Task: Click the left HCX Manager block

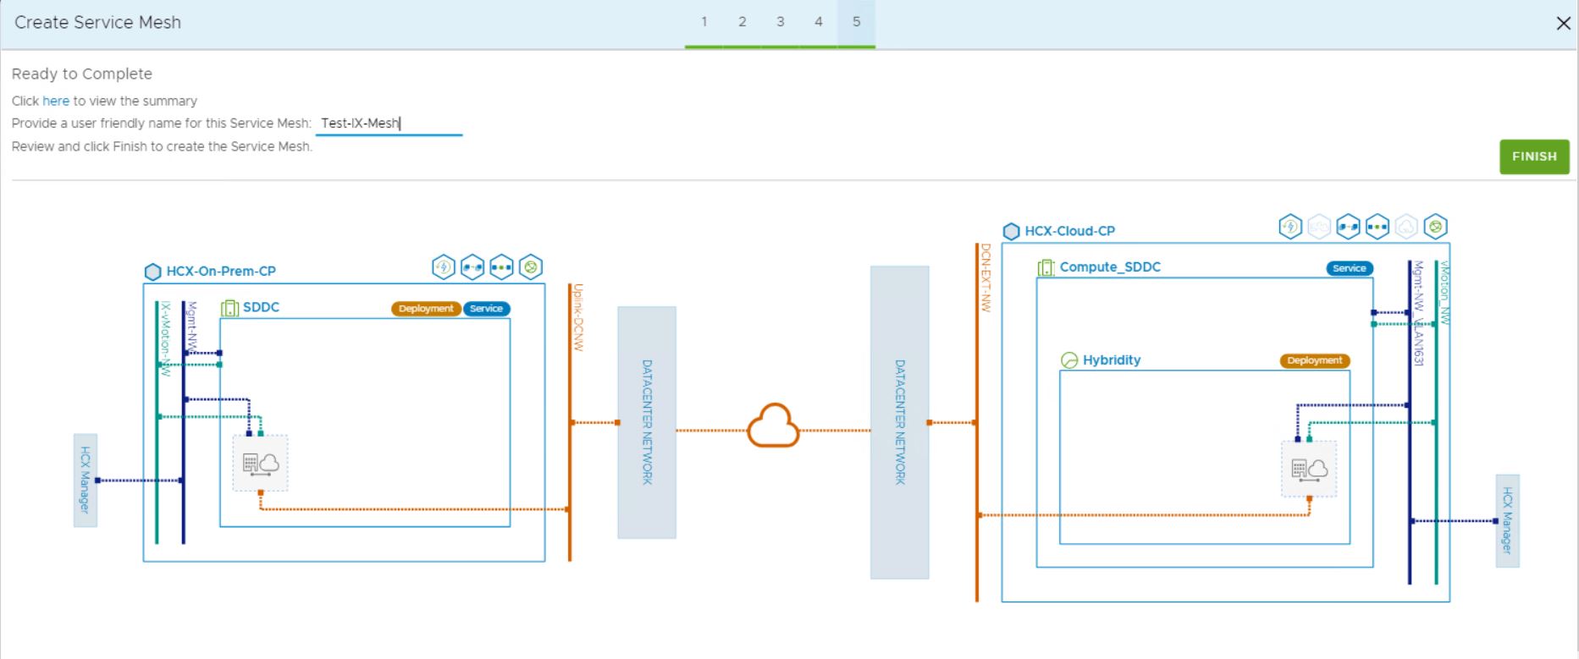Action: (x=86, y=480)
